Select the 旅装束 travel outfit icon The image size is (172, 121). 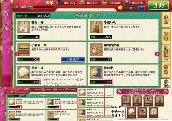tap(96, 72)
